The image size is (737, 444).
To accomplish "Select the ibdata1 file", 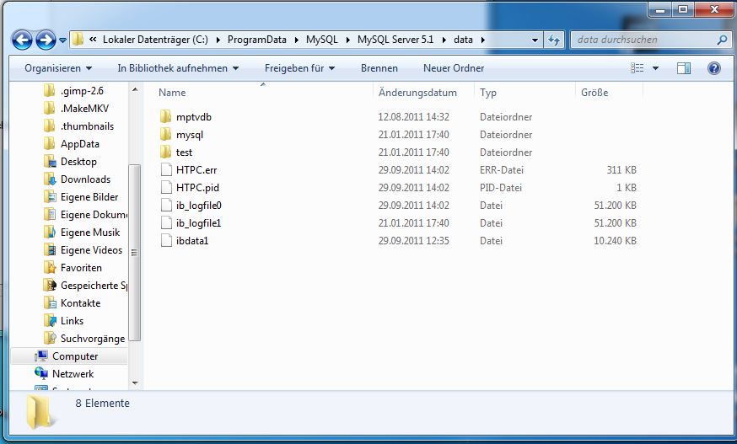I will (x=191, y=241).
